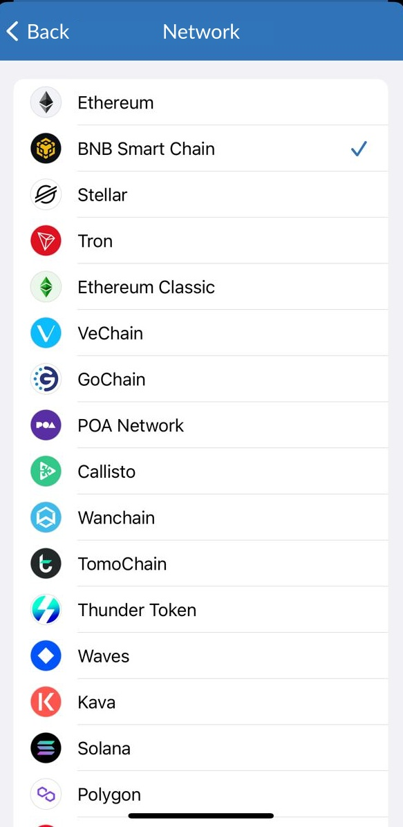Tap the home indicator bar
The image size is (403, 827).
coord(201,815)
